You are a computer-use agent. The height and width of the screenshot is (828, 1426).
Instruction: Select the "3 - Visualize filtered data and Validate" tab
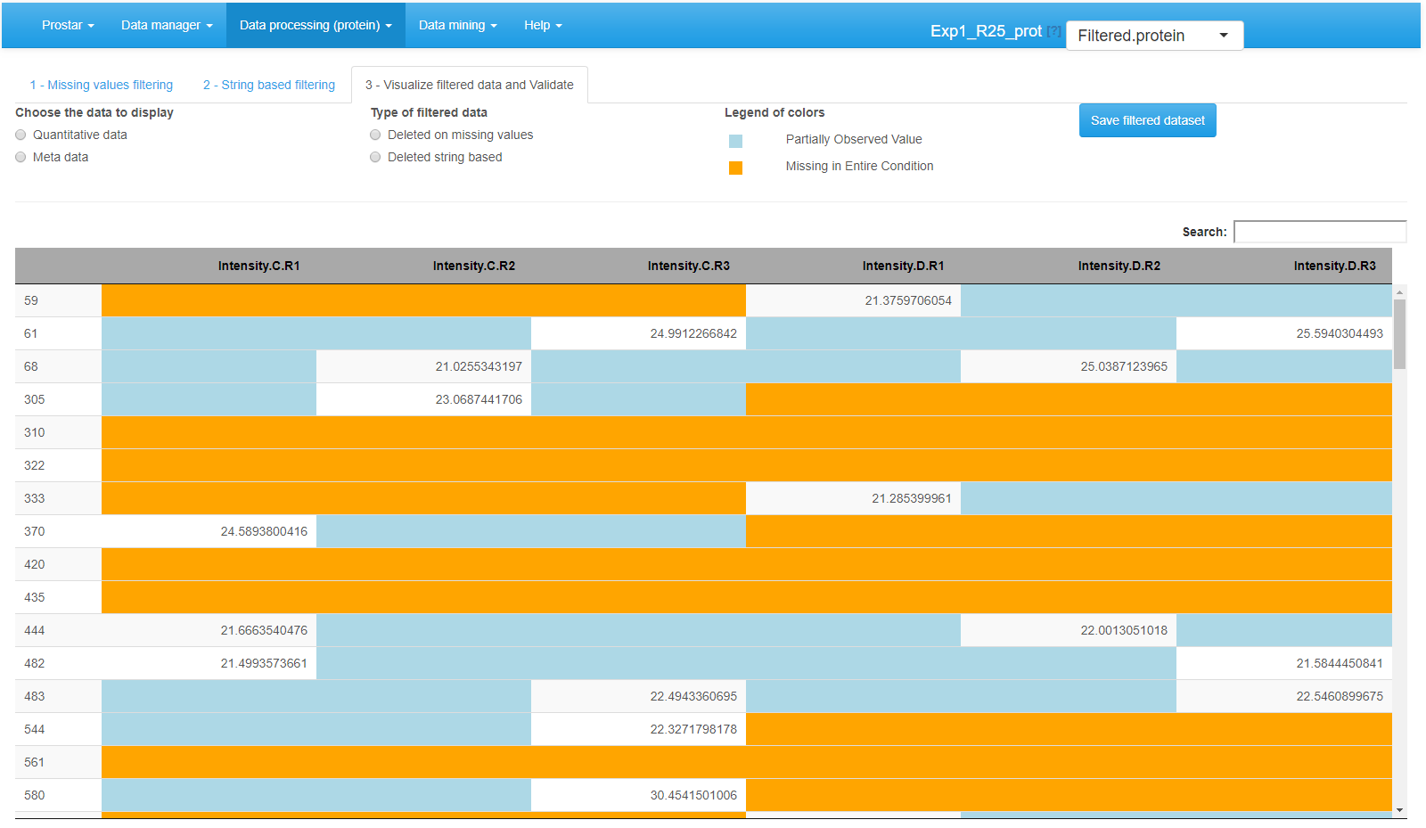click(x=470, y=85)
